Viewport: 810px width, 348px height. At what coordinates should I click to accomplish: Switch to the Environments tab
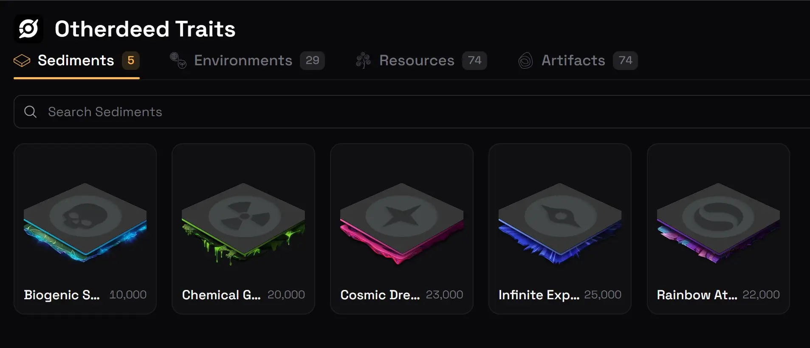pos(243,61)
